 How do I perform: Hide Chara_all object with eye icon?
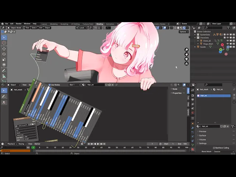coord(228,41)
